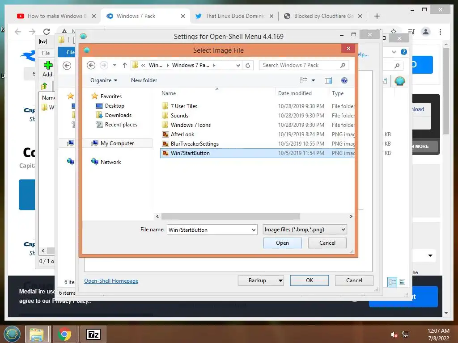The image size is (458, 343).
Task: Go back in the Select Image File dialog
Action: [x=91, y=65]
